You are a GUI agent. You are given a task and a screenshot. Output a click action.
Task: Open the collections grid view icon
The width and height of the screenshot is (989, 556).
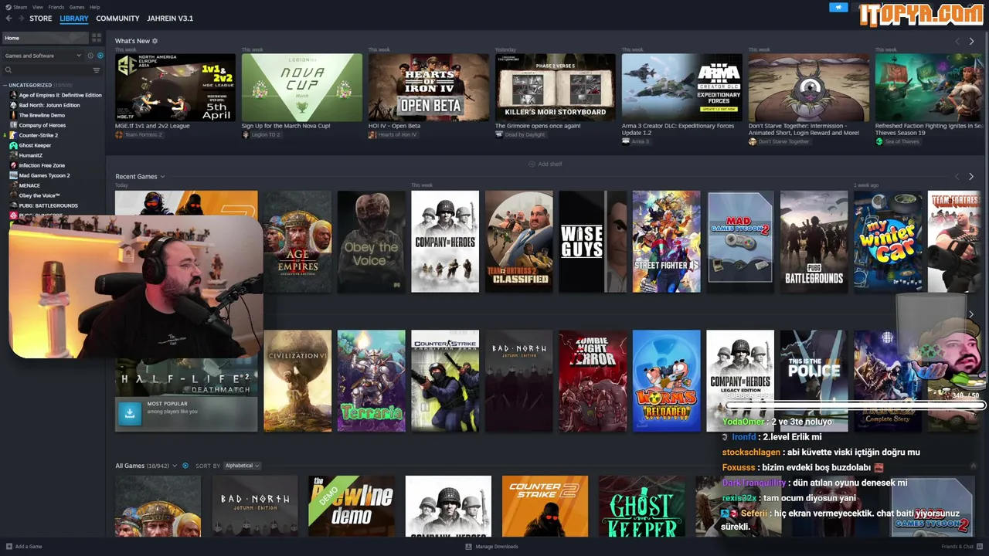tap(97, 38)
